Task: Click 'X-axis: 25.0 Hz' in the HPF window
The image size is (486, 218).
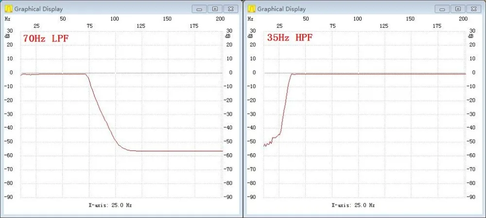Action: (x=353, y=205)
